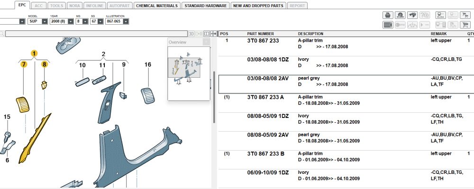The image size is (474, 189).
Task: Open the ILLUSTRATION dropdown showing 867-065
Action: pos(117,21)
